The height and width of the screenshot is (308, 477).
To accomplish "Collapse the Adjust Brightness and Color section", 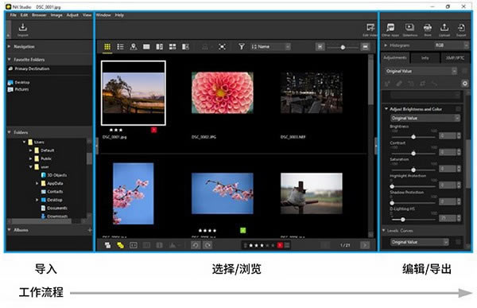I will pyautogui.click(x=386, y=109).
